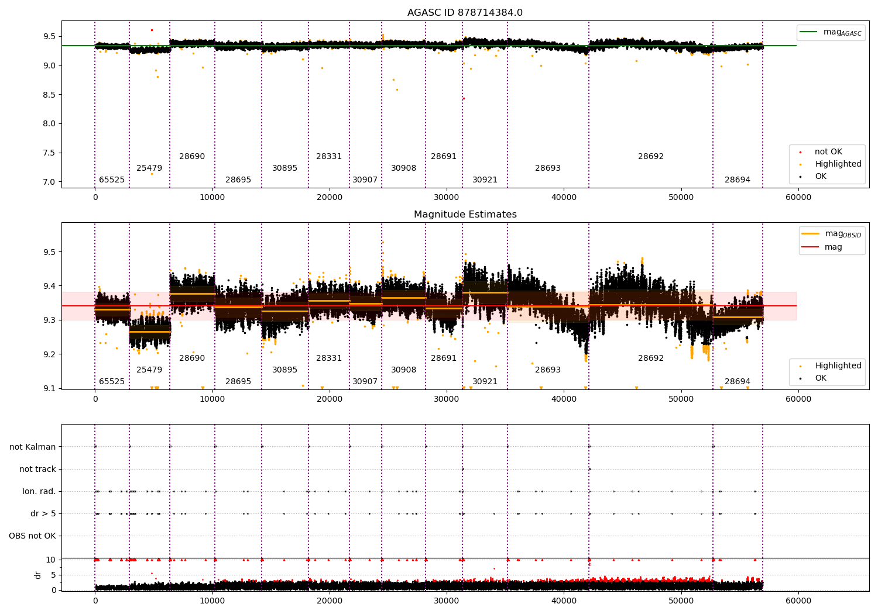Click the 8.5 y-axis tick label
The image size is (878, 614).
pos(50,95)
